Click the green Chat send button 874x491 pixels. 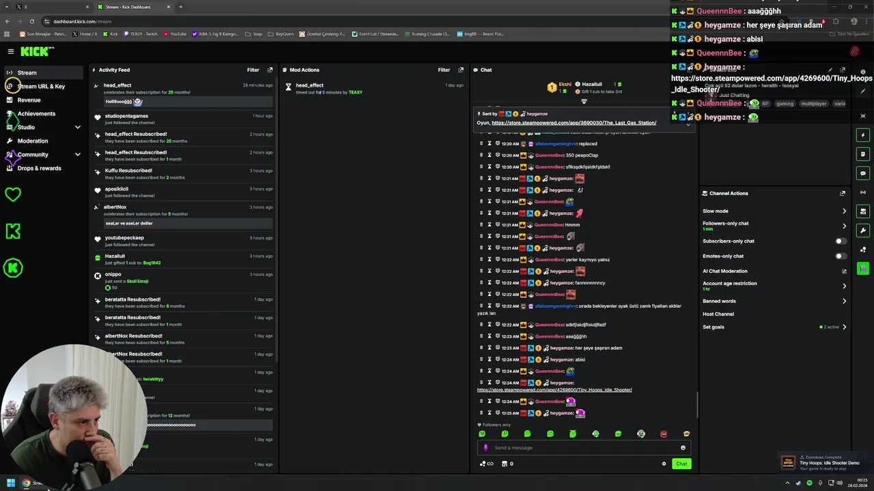[x=681, y=464]
